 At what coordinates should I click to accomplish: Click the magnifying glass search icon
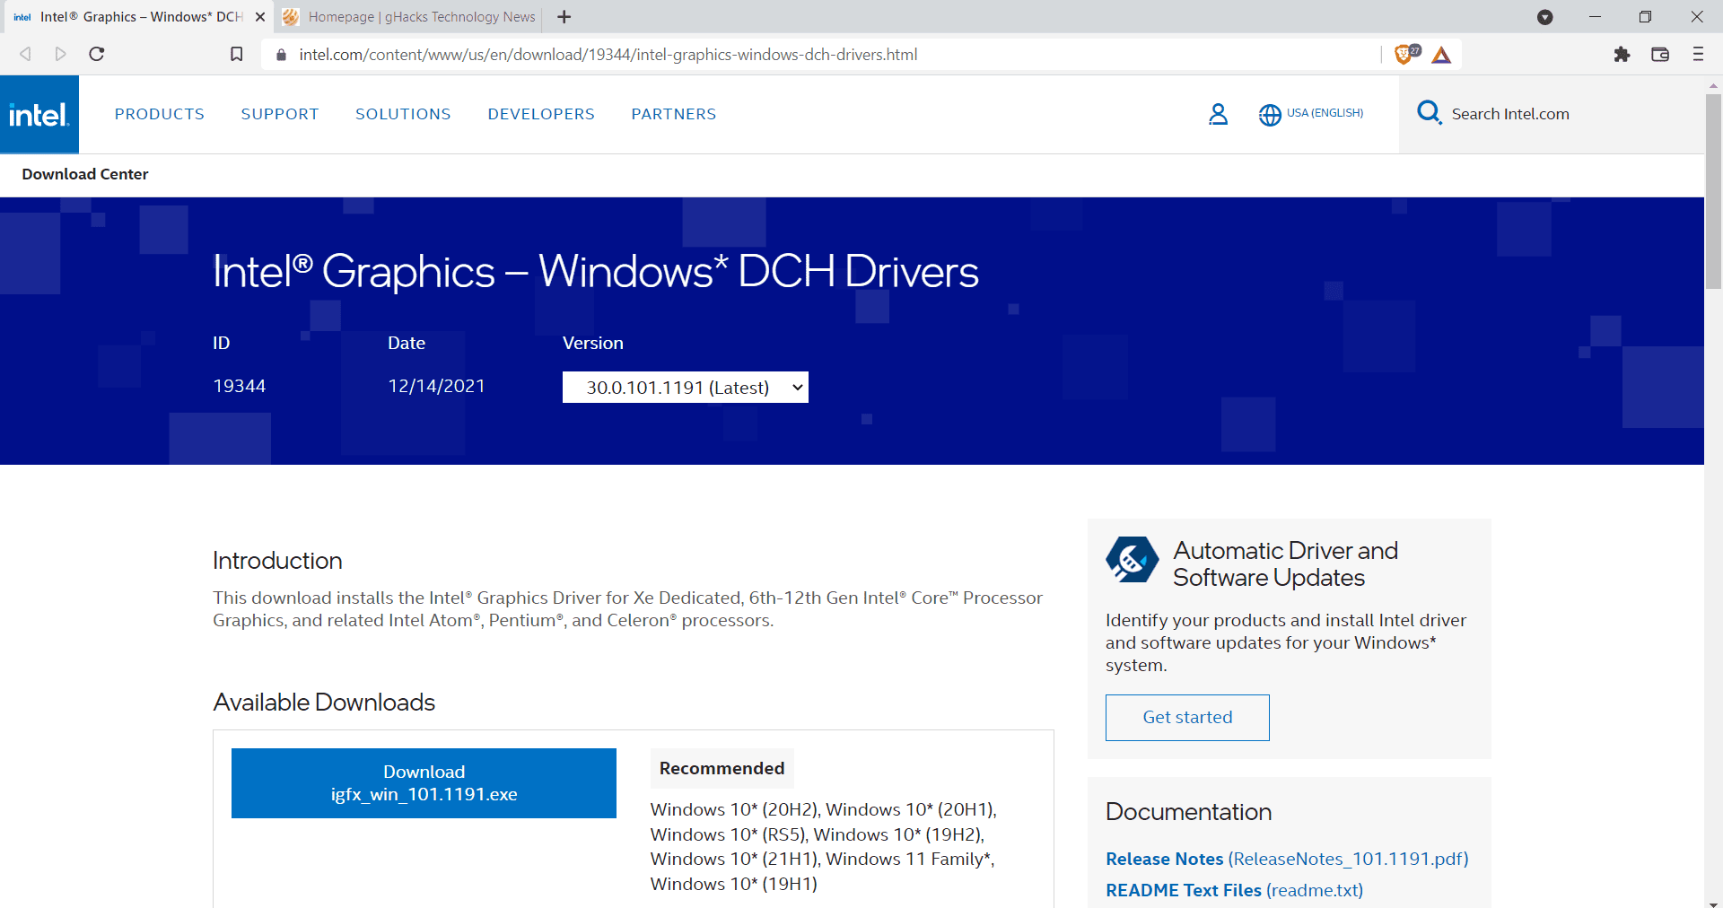(1430, 113)
